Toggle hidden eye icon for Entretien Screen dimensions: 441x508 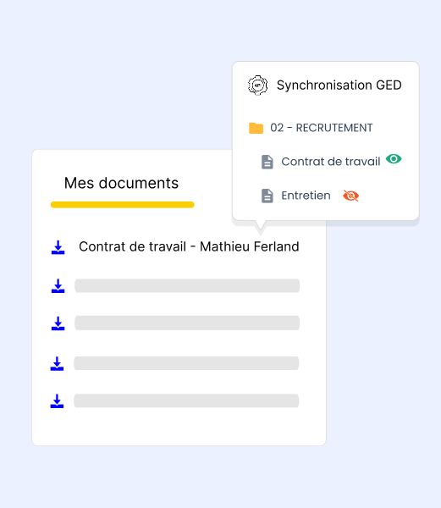tap(351, 196)
